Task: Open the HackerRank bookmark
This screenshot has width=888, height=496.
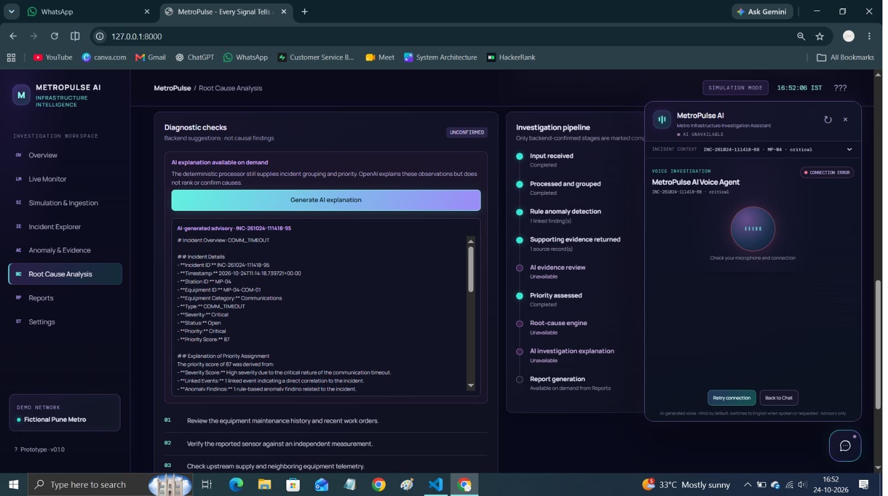Action: [511, 57]
